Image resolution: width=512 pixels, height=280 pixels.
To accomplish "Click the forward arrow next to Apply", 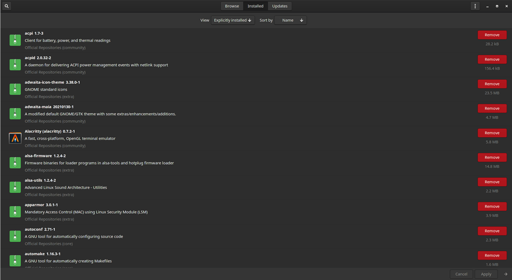I will pos(506,274).
